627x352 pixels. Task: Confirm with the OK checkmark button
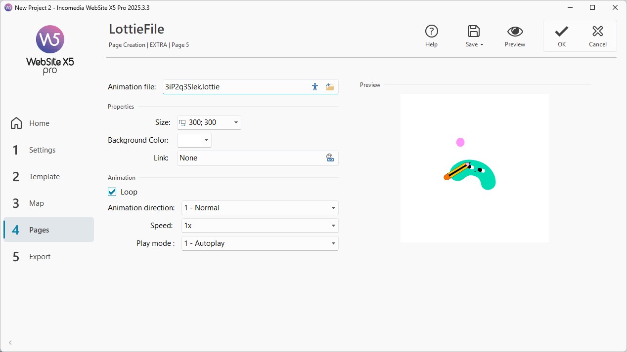561,36
